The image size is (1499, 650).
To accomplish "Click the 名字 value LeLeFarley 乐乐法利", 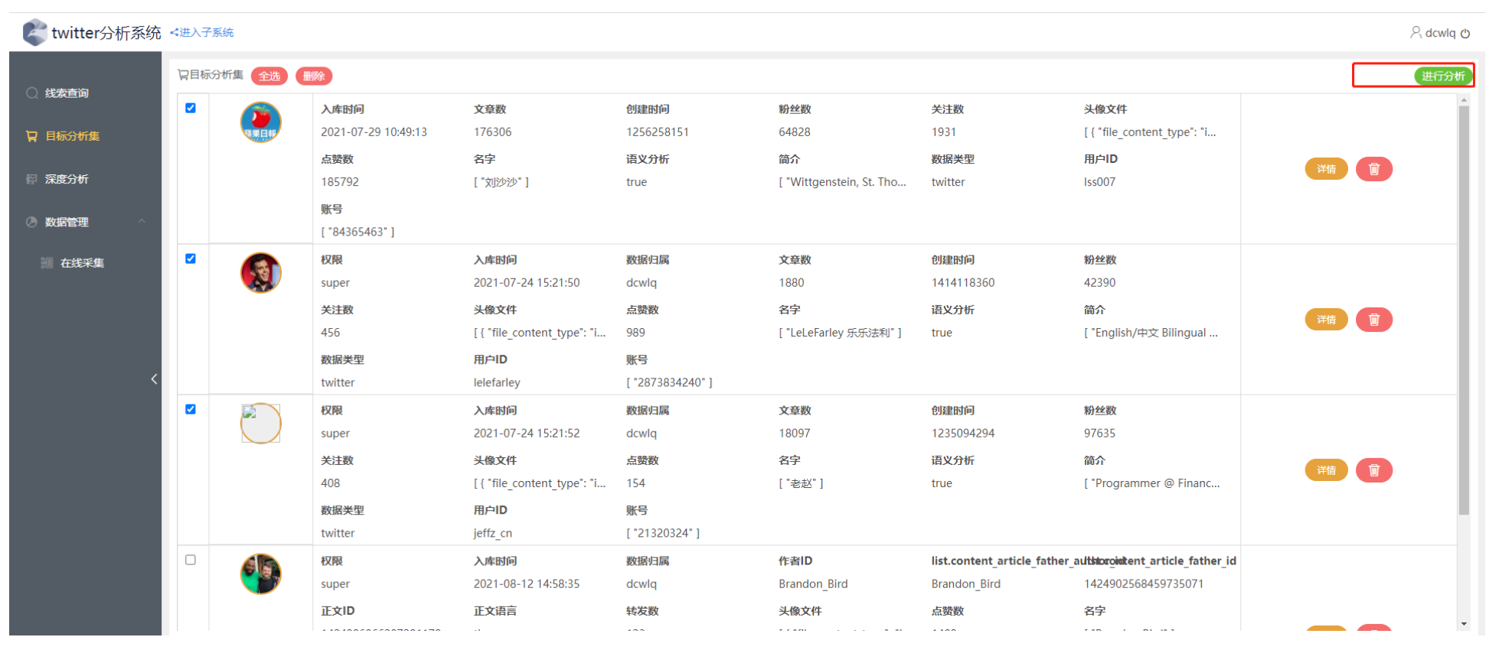I will click(840, 333).
